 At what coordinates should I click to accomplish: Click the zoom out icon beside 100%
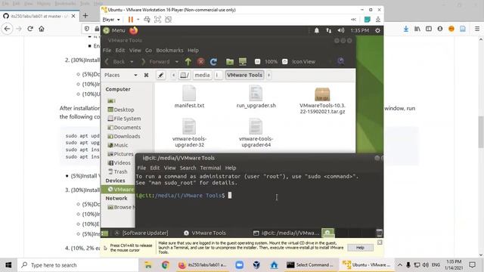(x=257, y=61)
